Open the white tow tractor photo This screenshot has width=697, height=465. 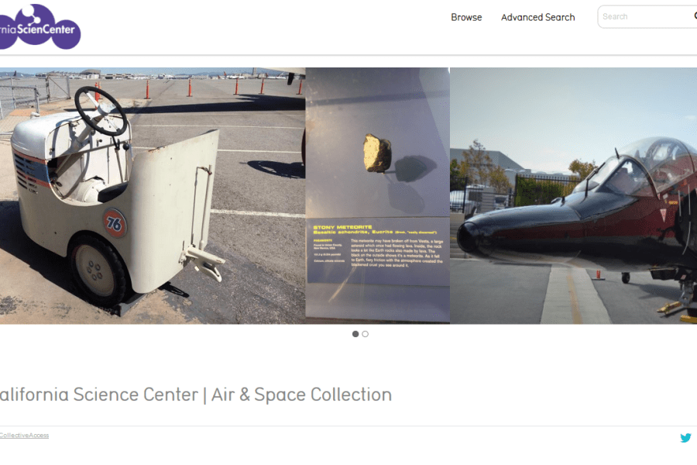click(x=153, y=196)
